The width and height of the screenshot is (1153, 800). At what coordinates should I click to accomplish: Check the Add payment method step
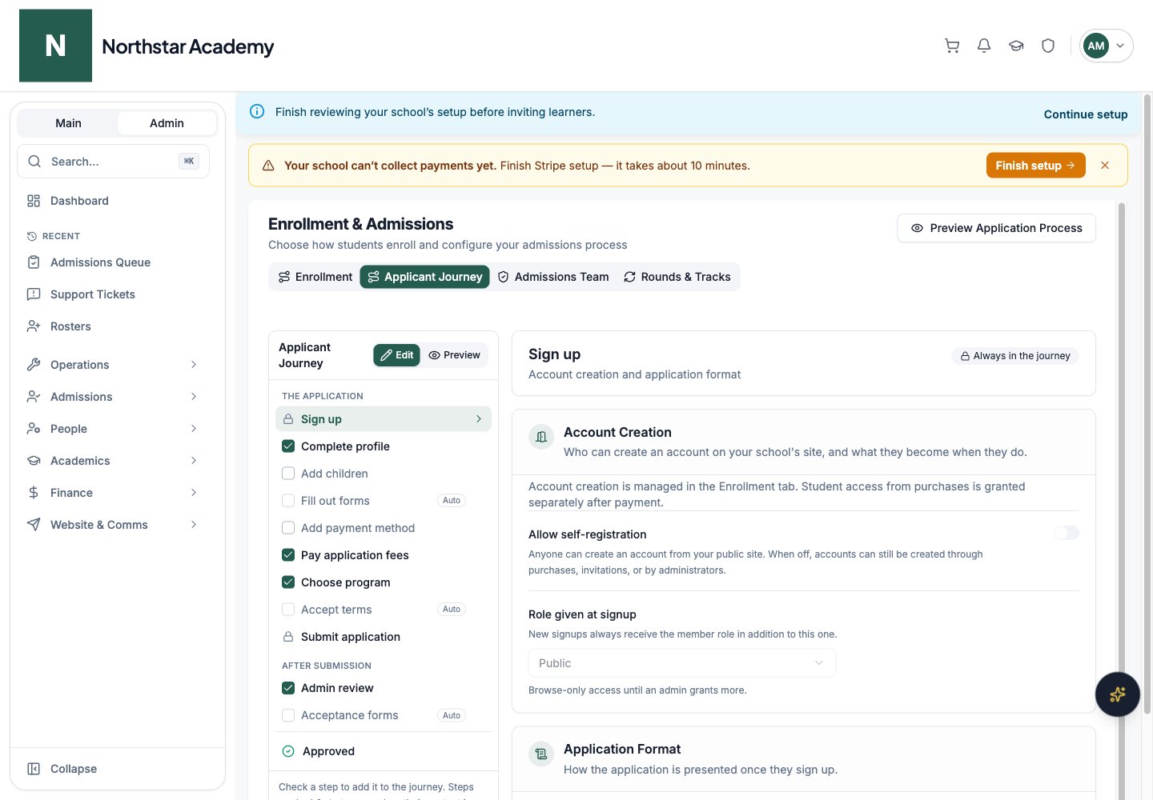(288, 528)
